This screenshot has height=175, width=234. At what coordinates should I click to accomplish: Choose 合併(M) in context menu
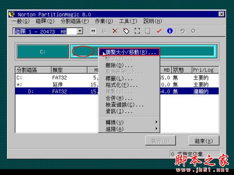coord(129,98)
